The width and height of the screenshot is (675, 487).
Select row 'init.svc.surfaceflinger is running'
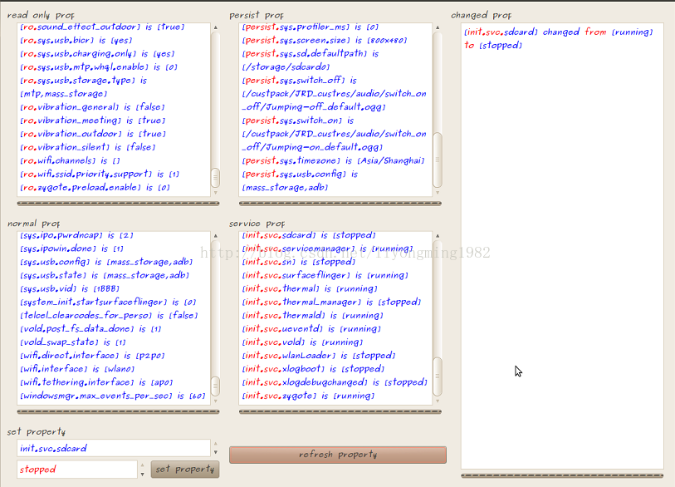pos(325,275)
